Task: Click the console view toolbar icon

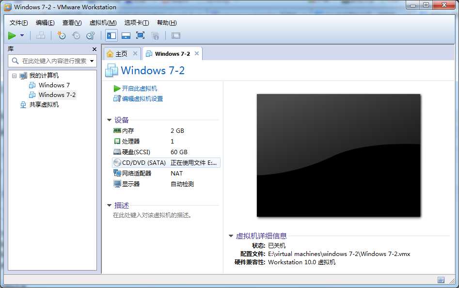Action: point(175,36)
